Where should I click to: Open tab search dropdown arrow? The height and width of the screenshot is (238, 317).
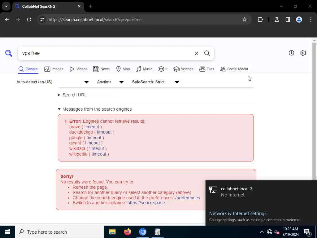(x=6, y=6)
